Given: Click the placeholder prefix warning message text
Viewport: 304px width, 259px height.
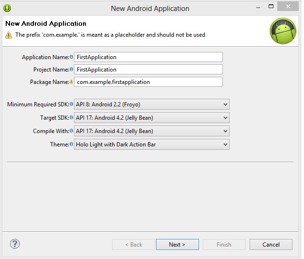Looking at the screenshot, I should [110, 35].
